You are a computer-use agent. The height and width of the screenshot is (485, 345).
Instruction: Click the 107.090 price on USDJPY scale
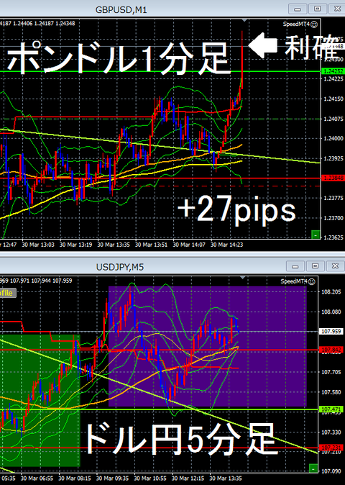331,471
